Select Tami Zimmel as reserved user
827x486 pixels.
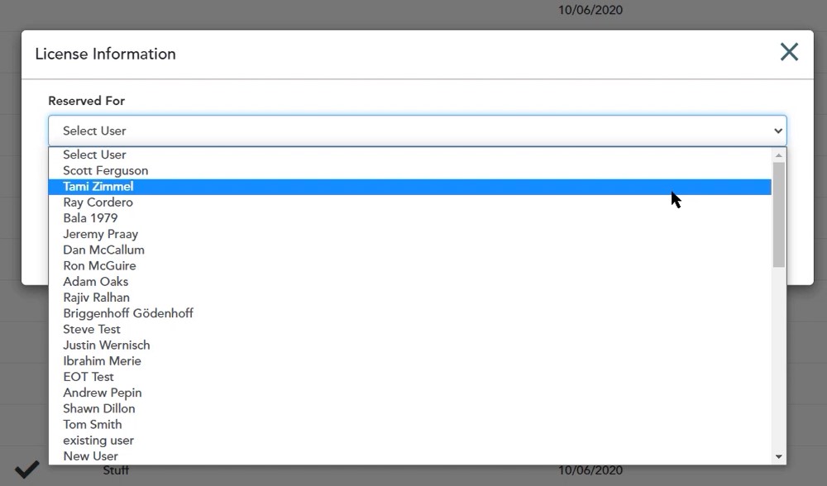point(410,187)
